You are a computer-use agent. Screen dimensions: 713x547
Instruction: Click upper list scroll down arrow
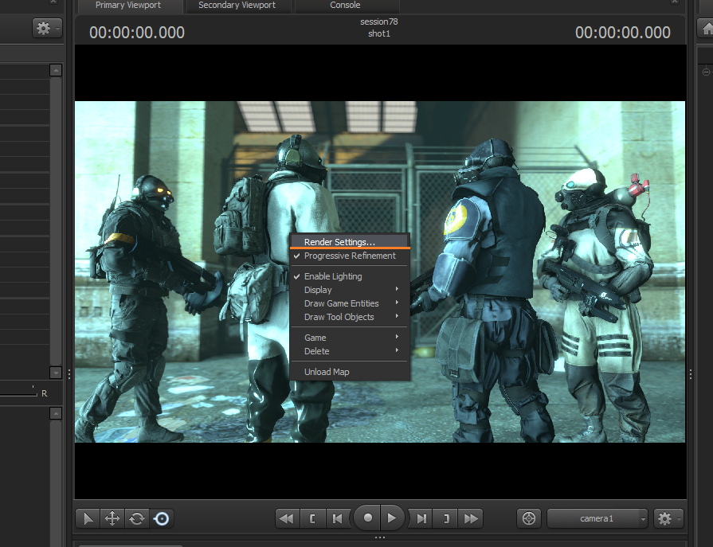pyautogui.click(x=56, y=373)
